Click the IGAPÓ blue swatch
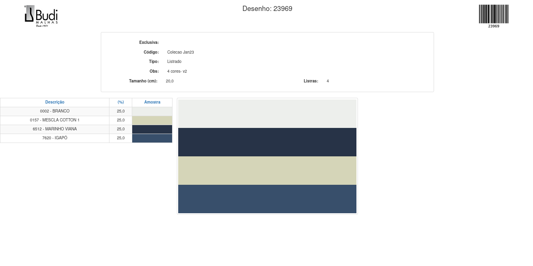The image size is (533, 266). [152, 138]
